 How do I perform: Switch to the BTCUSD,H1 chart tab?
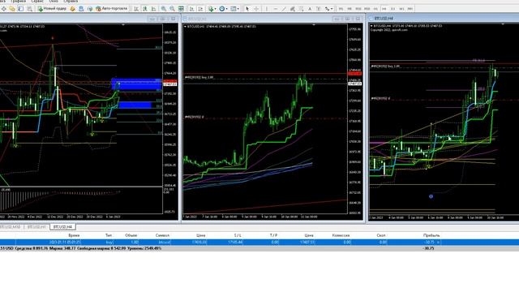point(36,227)
